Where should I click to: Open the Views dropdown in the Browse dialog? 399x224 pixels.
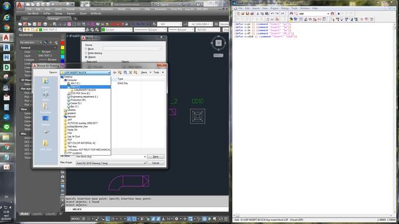point(146,72)
